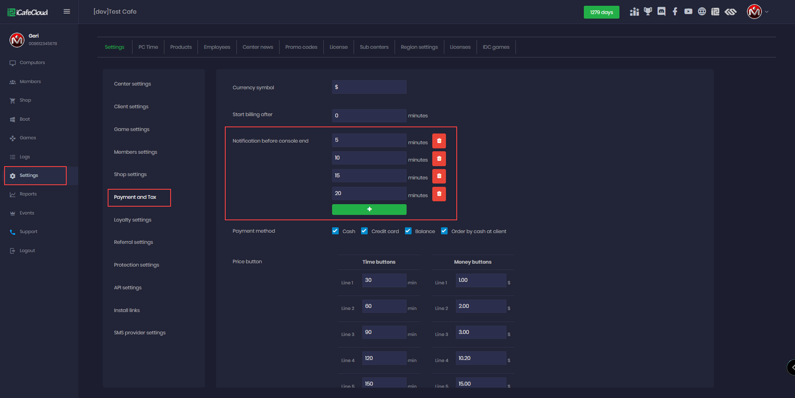Open the Discord icon in the header
This screenshot has width=795, height=398.
click(x=661, y=12)
